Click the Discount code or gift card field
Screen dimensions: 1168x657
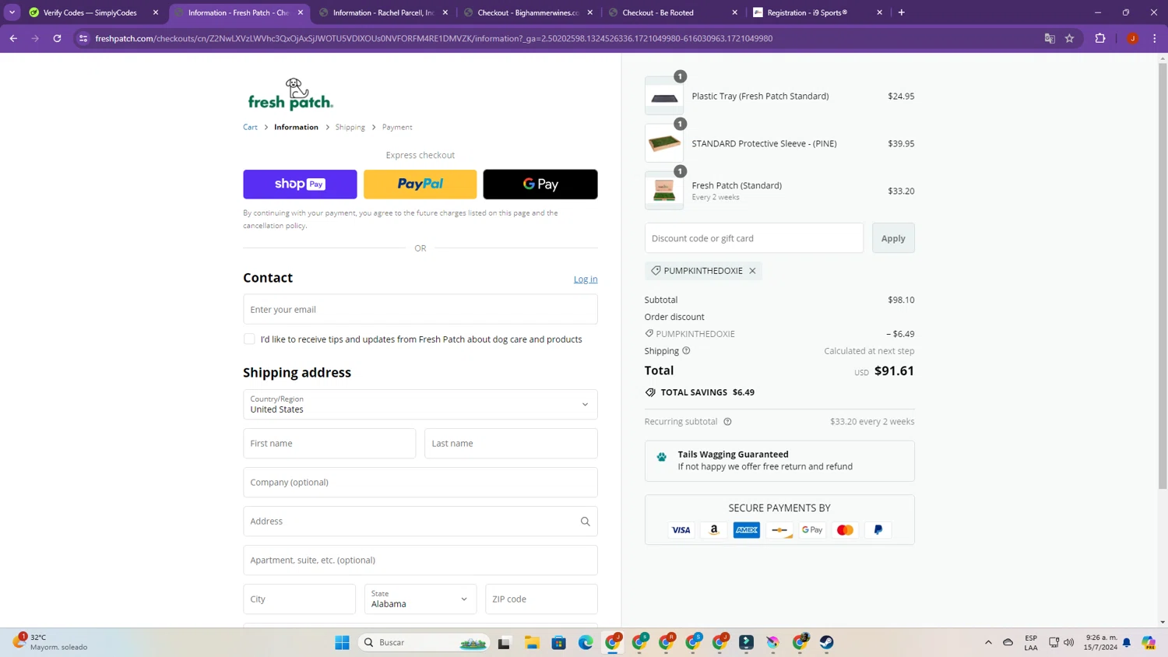(x=754, y=238)
